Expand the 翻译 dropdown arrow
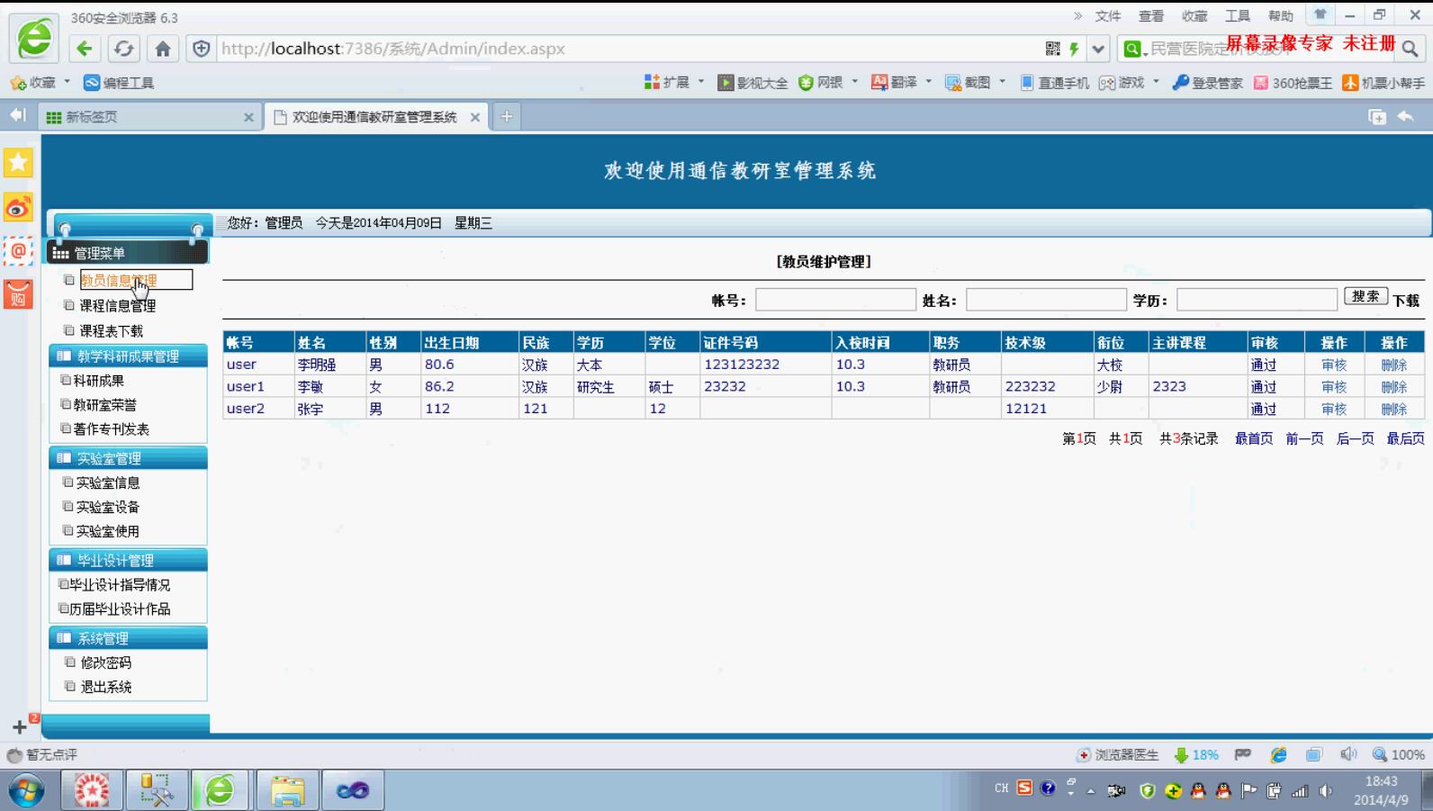This screenshot has width=1433, height=811. click(x=929, y=82)
